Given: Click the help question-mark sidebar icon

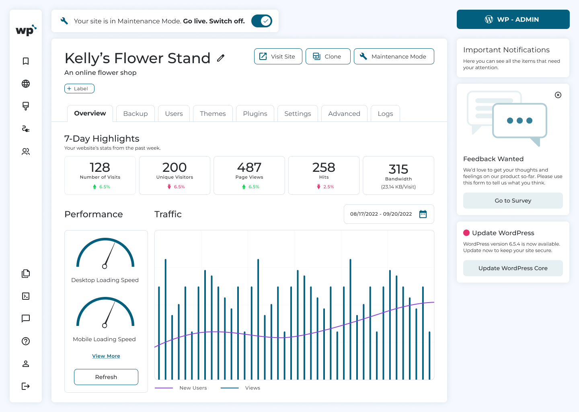Looking at the screenshot, I should (x=26, y=341).
